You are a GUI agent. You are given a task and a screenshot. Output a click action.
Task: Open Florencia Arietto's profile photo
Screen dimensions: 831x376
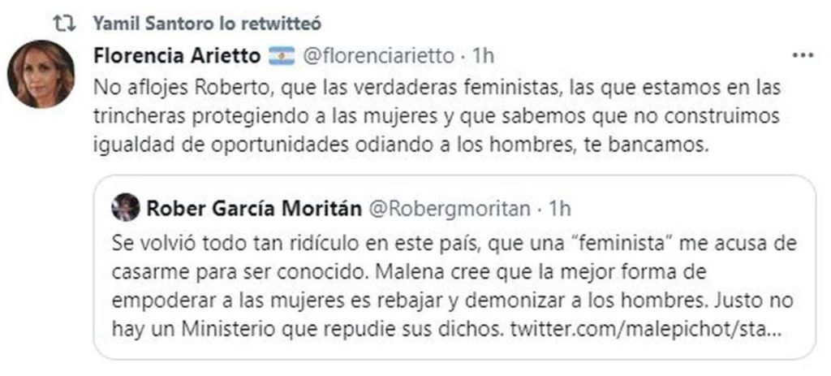(41, 74)
